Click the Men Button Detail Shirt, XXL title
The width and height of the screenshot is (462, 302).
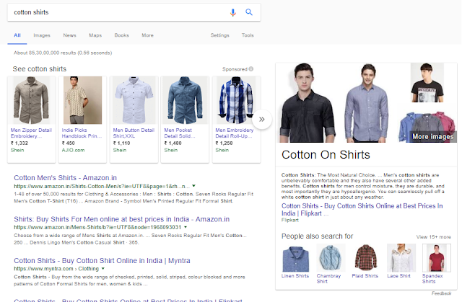tap(134, 133)
